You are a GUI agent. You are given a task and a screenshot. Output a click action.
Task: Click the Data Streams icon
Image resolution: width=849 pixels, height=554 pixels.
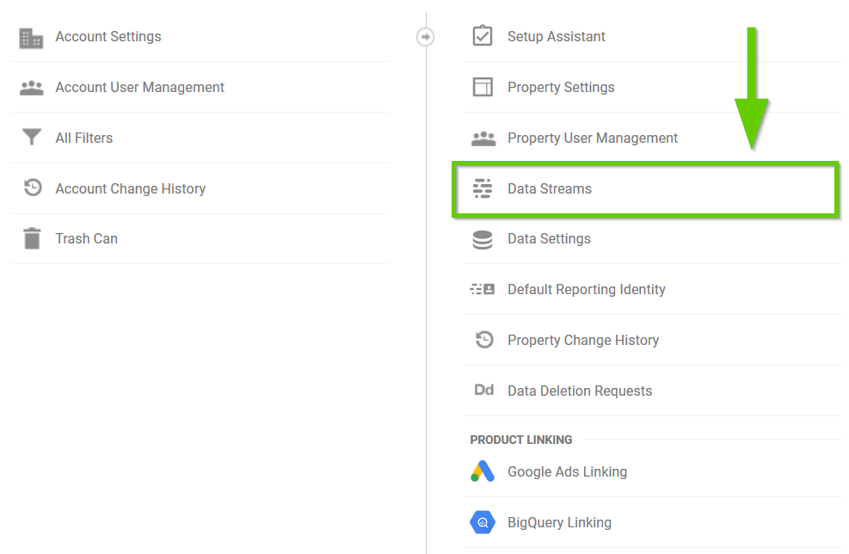pyautogui.click(x=483, y=188)
